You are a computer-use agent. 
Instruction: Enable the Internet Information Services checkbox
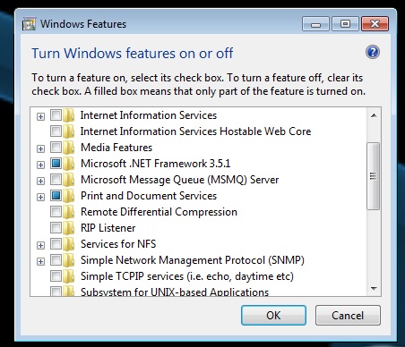tap(56, 114)
